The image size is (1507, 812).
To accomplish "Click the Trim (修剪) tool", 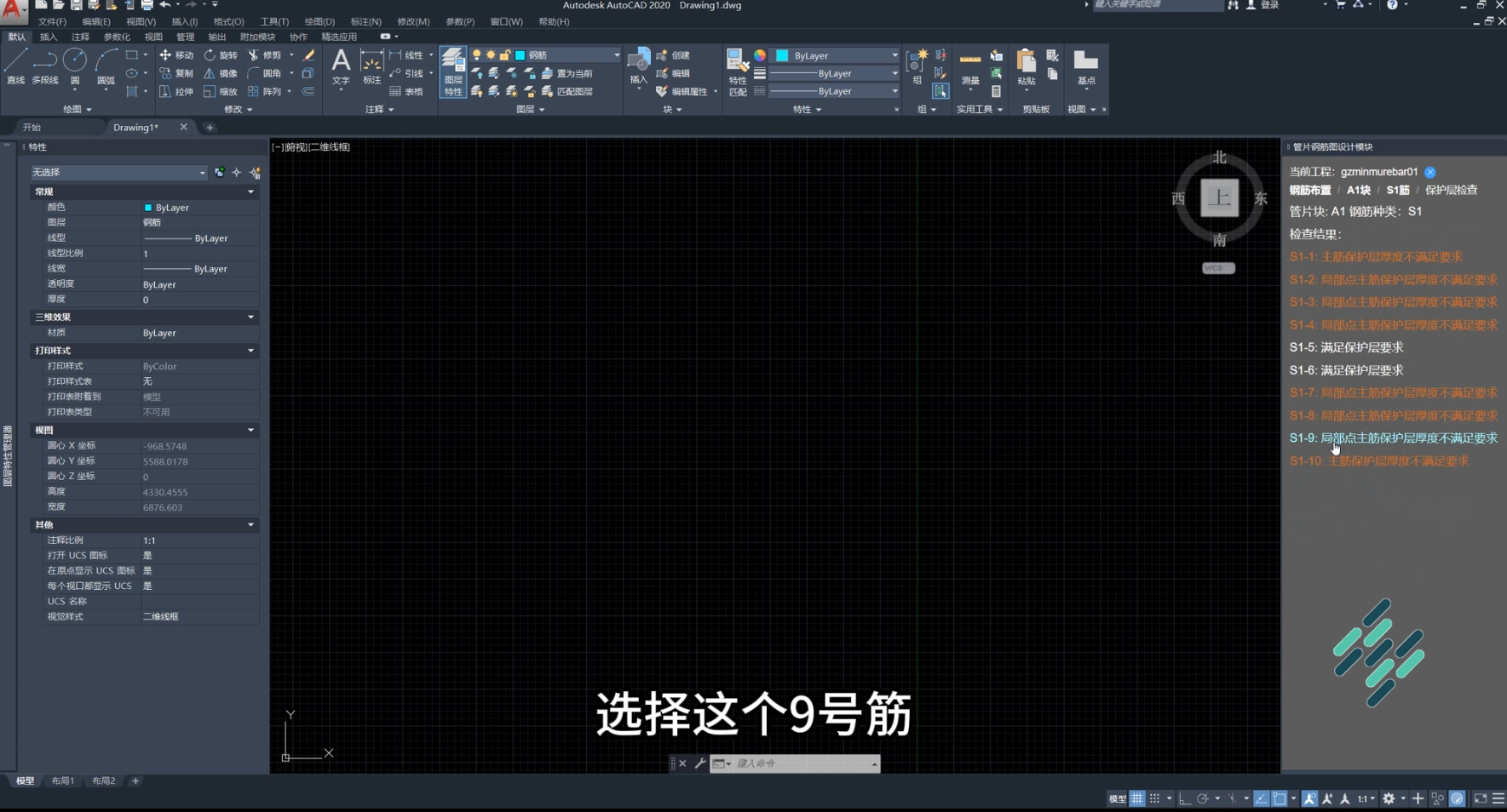I will [x=264, y=55].
